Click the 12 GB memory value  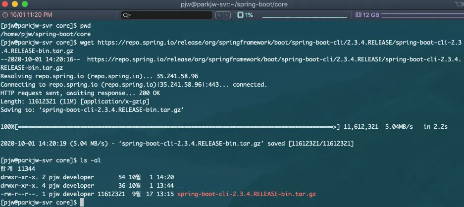[x=371, y=15]
